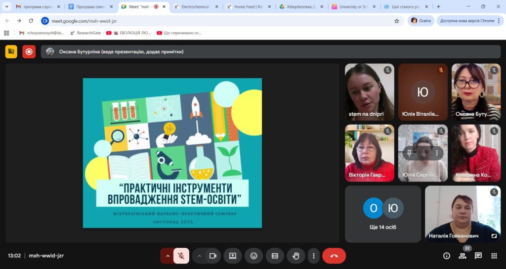
Task: Turn on closed captions
Action: 275,256
